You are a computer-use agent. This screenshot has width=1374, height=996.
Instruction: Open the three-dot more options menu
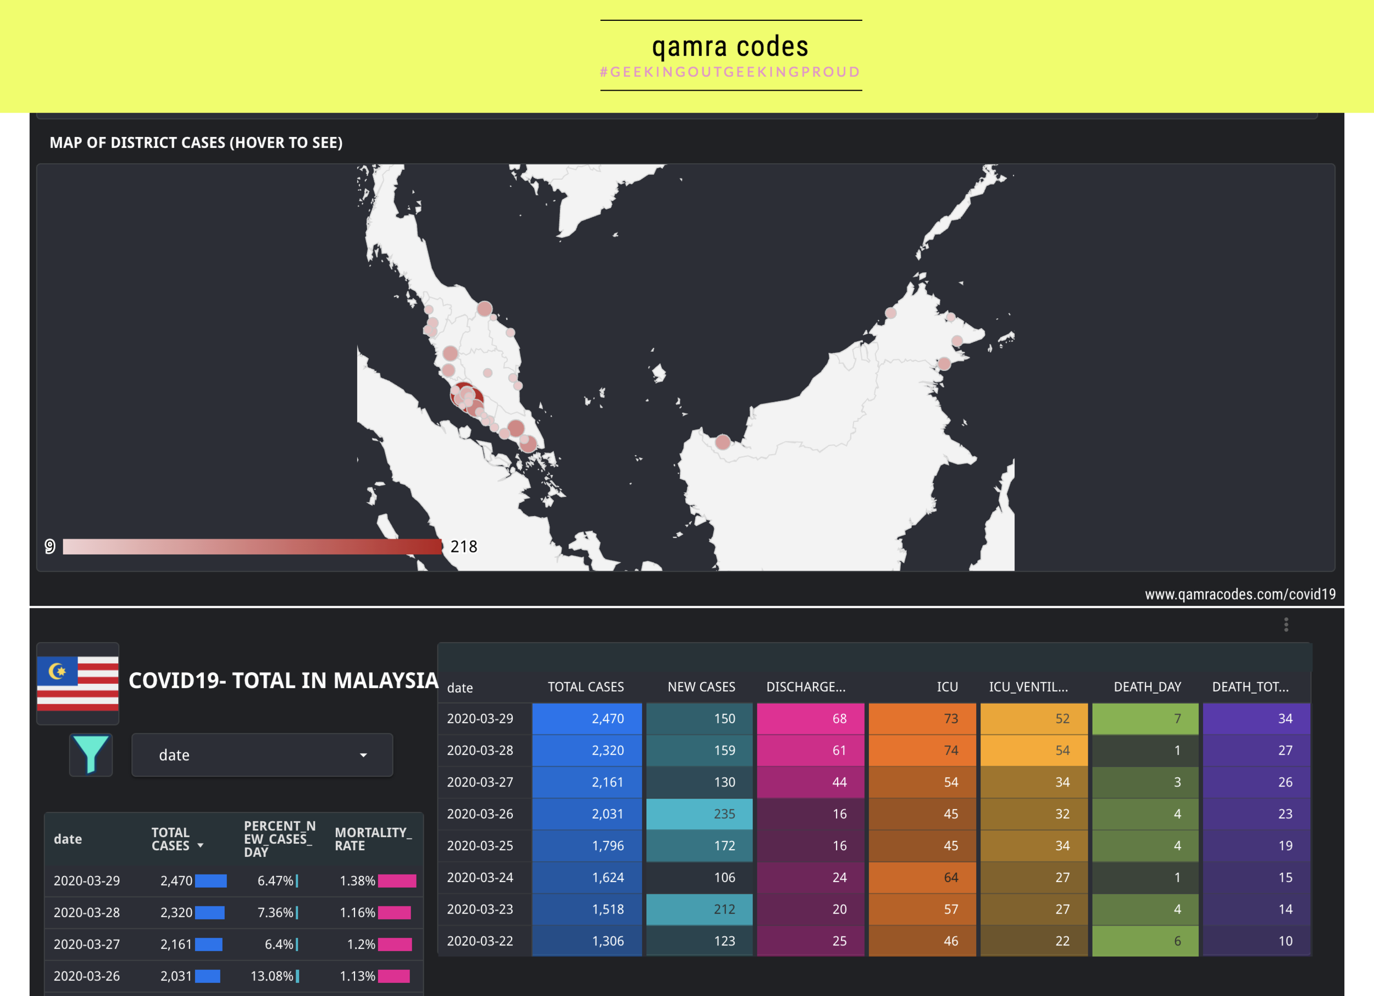(1286, 623)
